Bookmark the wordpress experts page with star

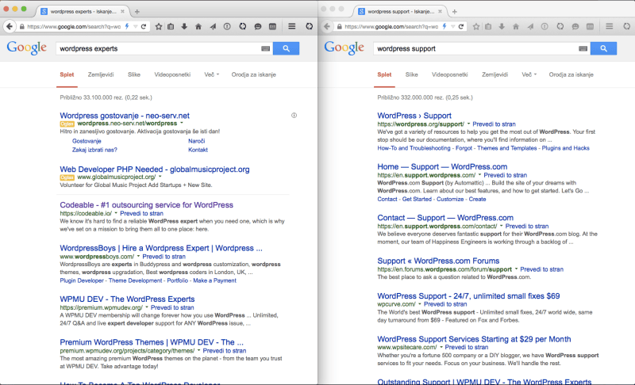pyautogui.click(x=158, y=27)
